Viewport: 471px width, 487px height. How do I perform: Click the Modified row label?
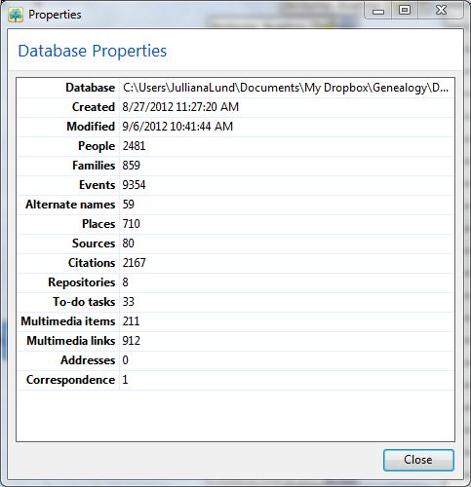click(x=91, y=127)
